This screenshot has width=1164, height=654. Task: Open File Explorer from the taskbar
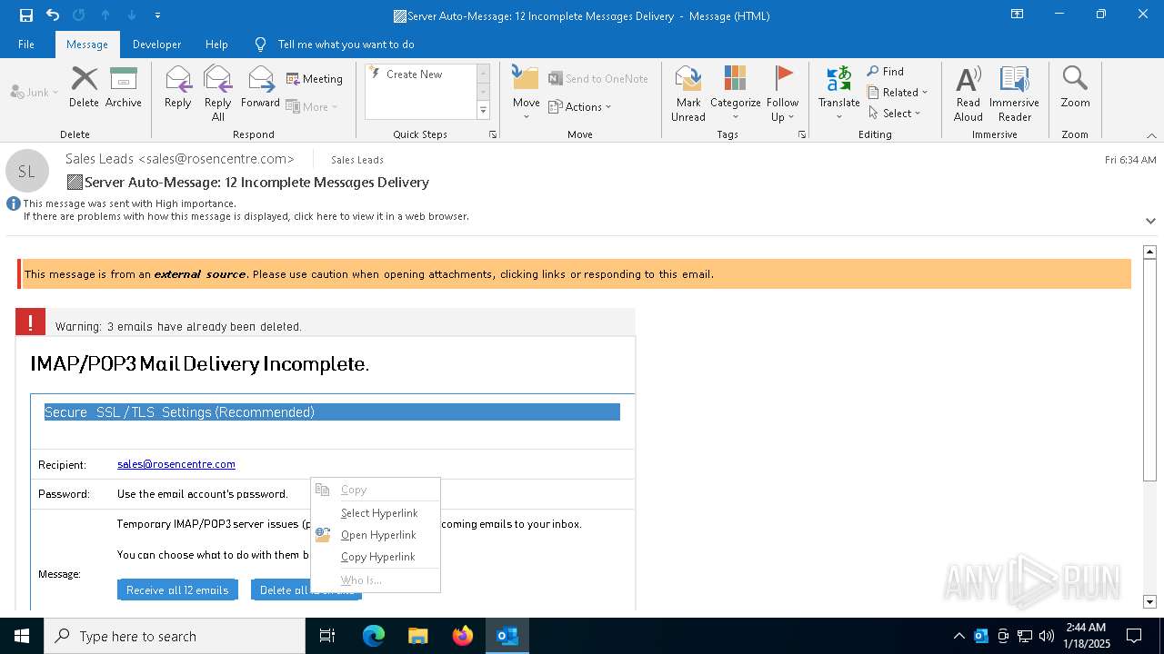tap(418, 636)
